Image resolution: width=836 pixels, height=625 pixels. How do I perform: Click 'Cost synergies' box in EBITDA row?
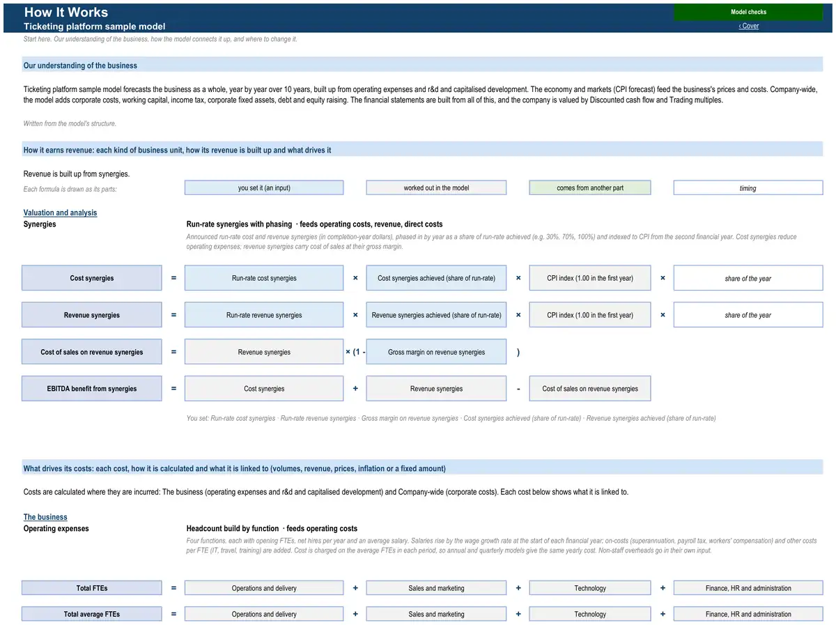(264, 389)
